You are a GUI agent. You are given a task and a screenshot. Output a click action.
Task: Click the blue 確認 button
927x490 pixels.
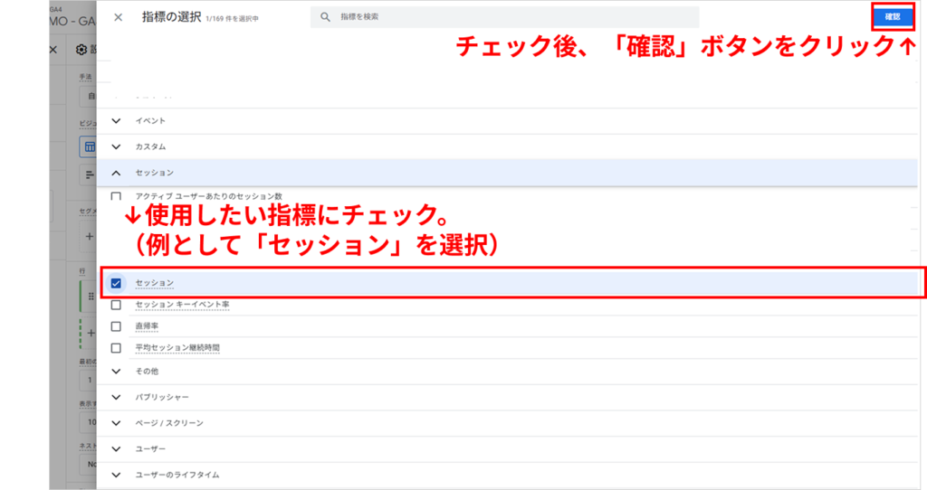(892, 16)
